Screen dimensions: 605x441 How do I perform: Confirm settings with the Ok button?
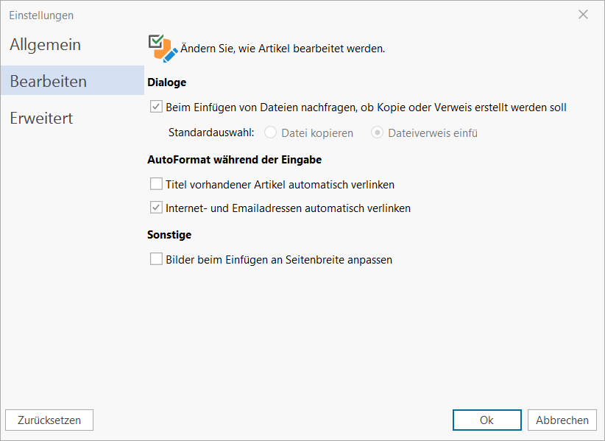click(x=487, y=420)
